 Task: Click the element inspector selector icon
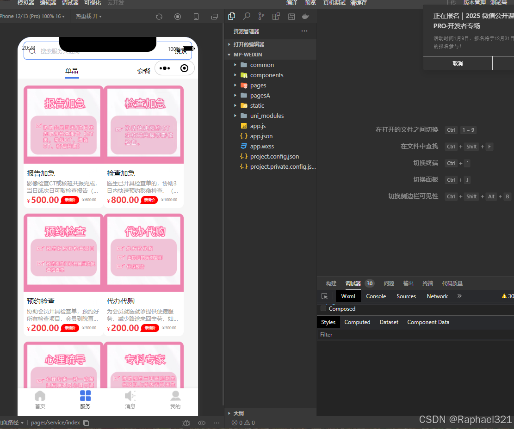coord(324,296)
